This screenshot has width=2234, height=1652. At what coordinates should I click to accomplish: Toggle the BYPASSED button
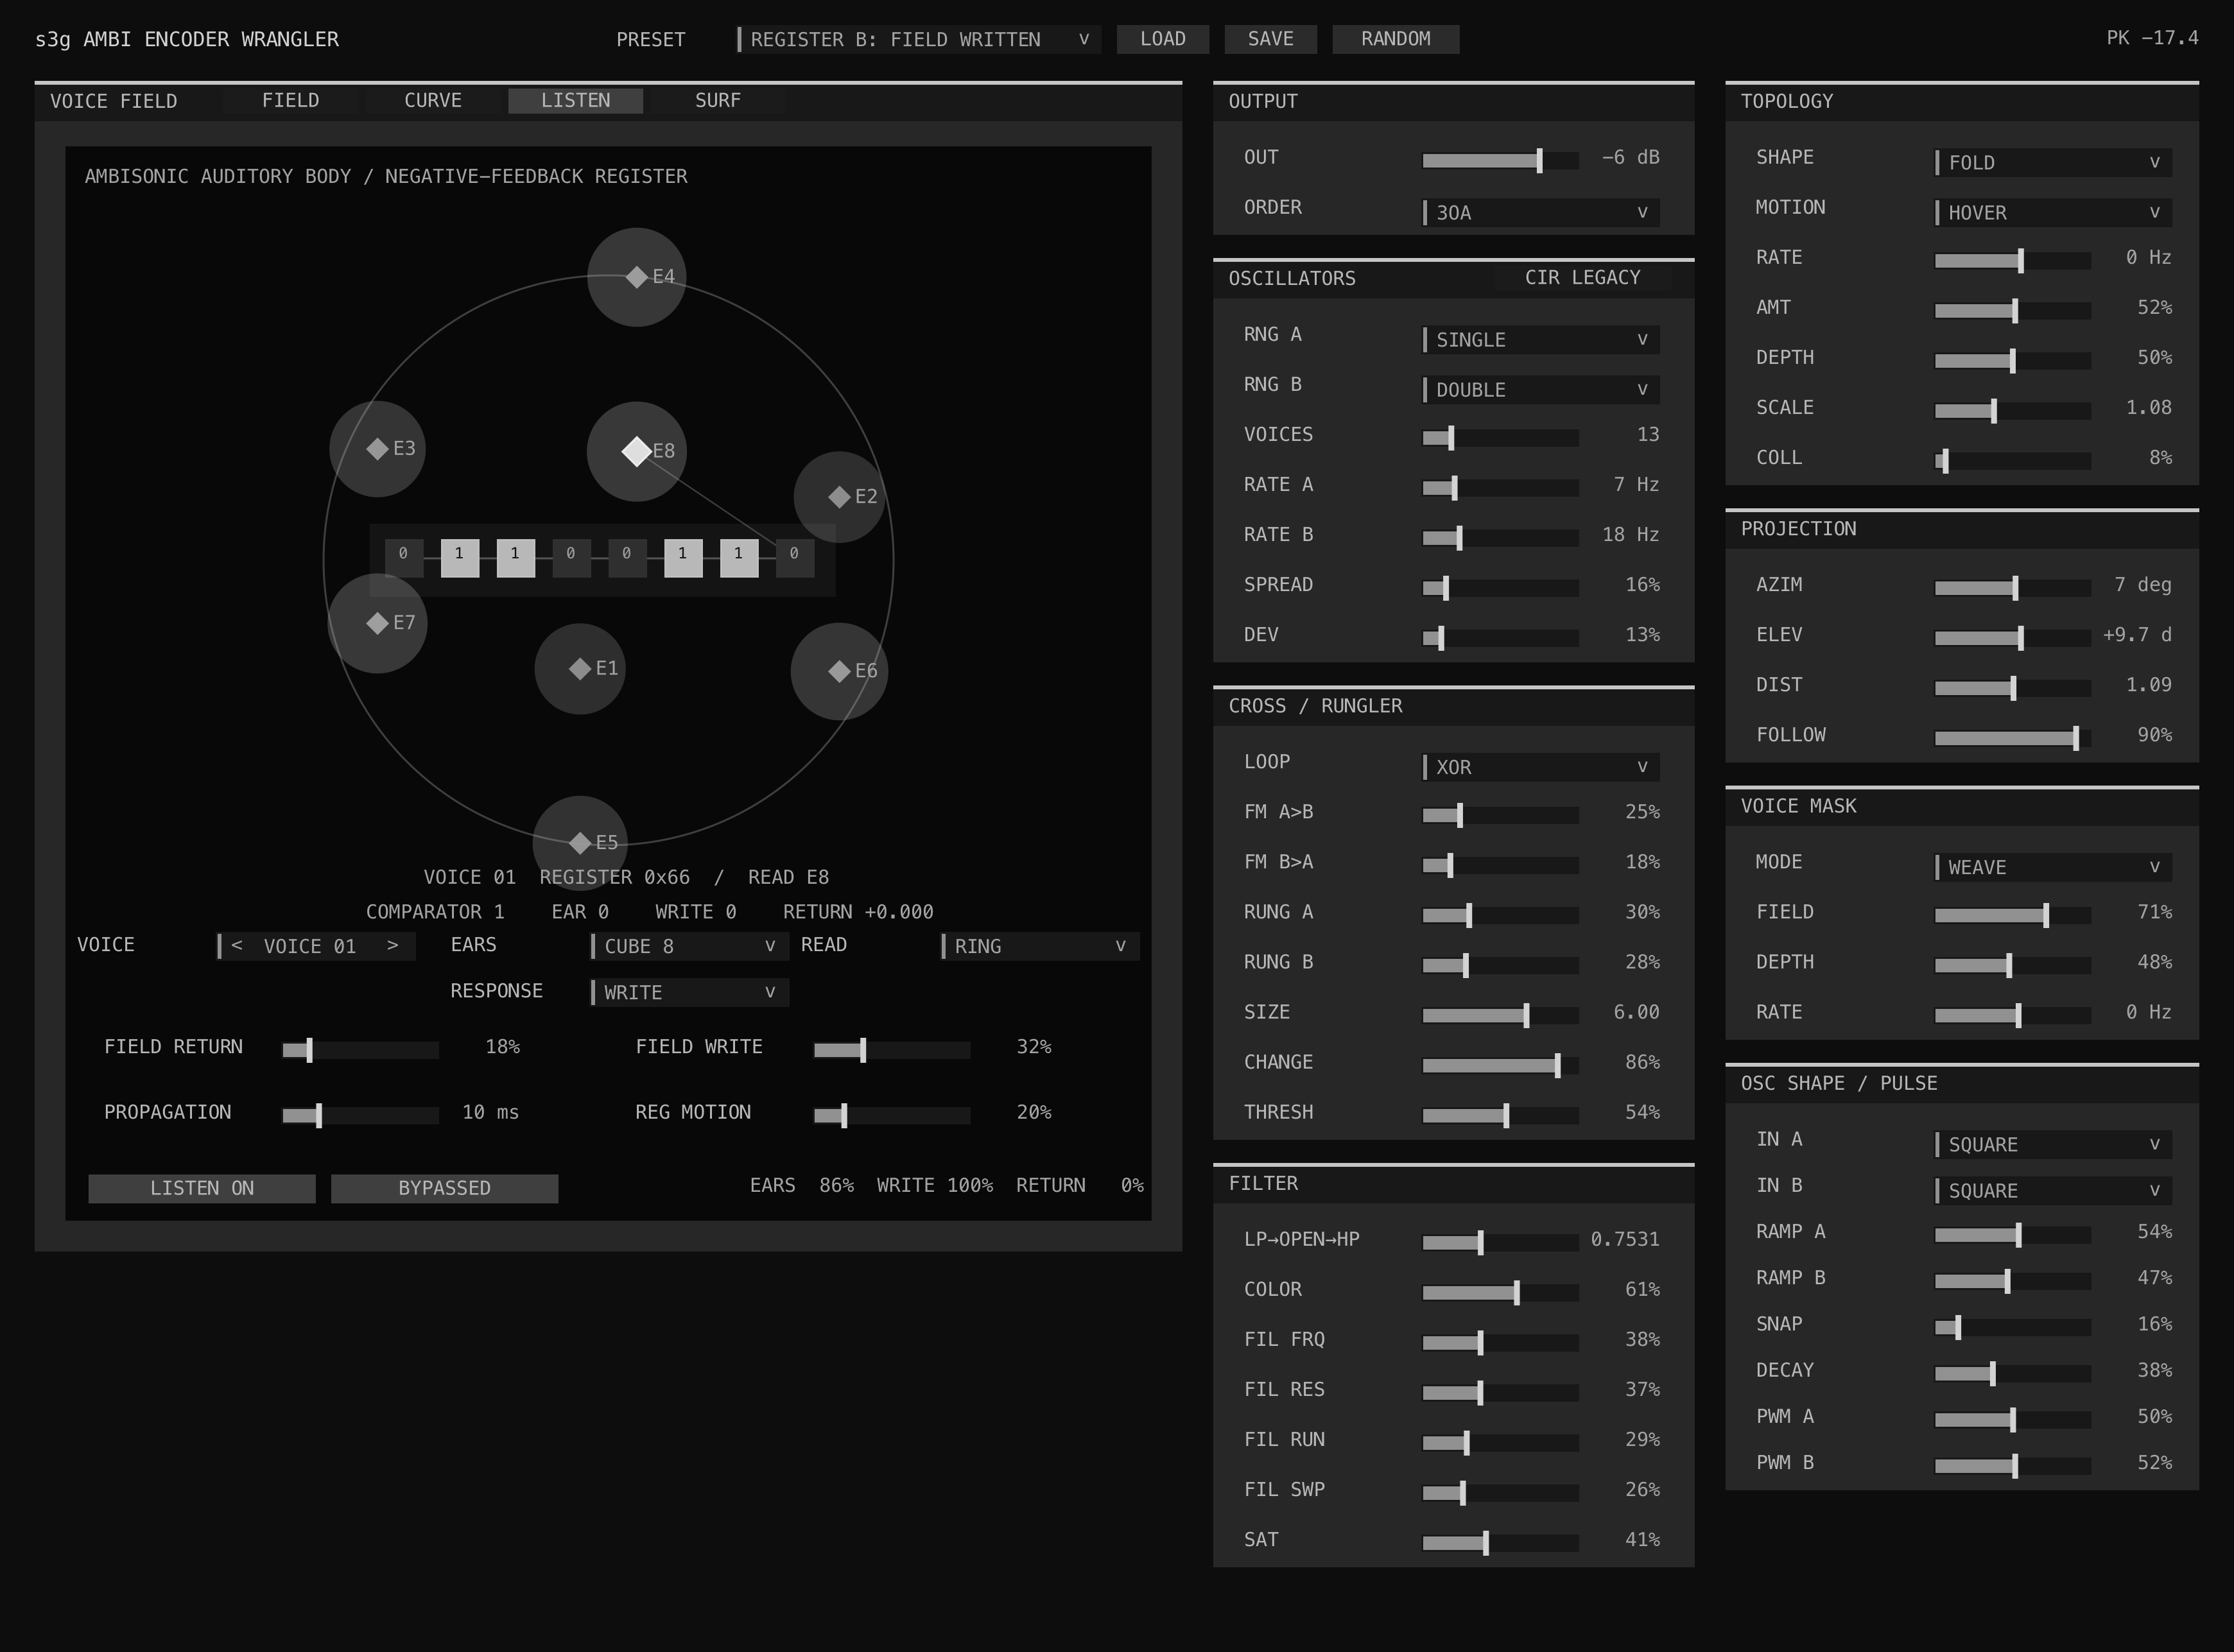point(445,1188)
